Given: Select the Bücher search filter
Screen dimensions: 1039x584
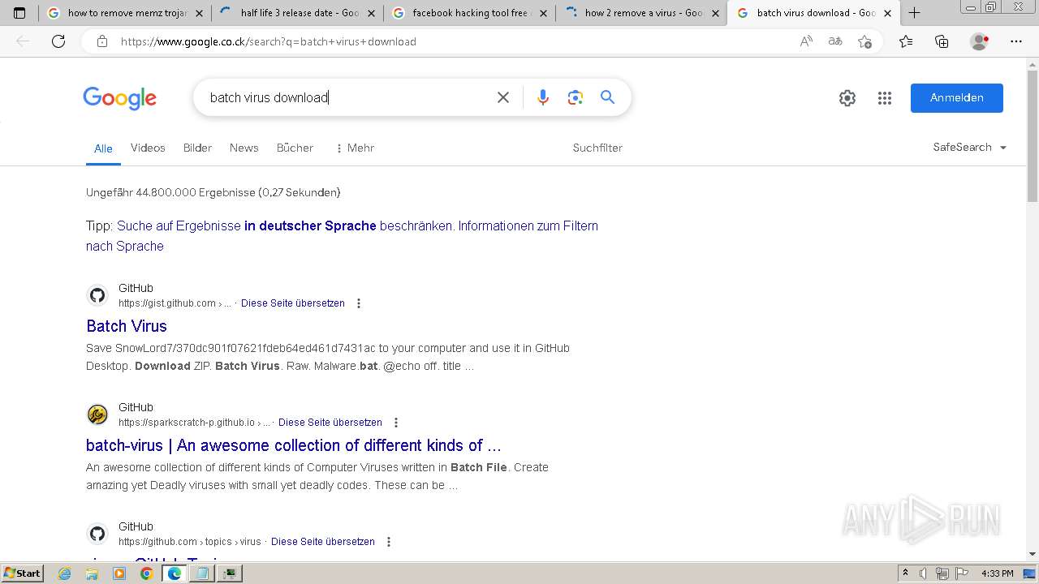Looking at the screenshot, I should pos(295,148).
